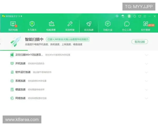This screenshot has height=126, width=158.
Task: Click 取消扫描 to cancel scanning
Action: click(140, 42)
